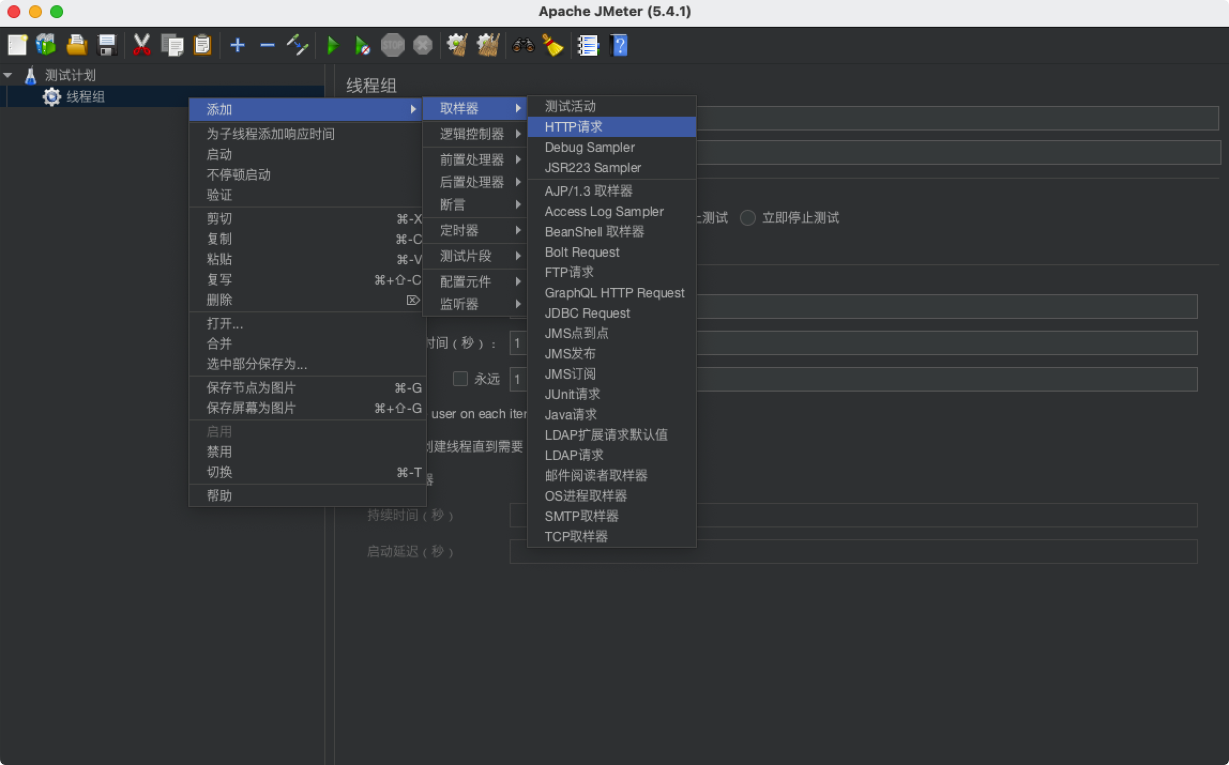Click 帮助 in context menu
The width and height of the screenshot is (1229, 765).
tap(307, 496)
